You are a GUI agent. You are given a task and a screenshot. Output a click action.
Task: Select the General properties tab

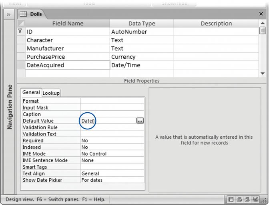pos(31,92)
